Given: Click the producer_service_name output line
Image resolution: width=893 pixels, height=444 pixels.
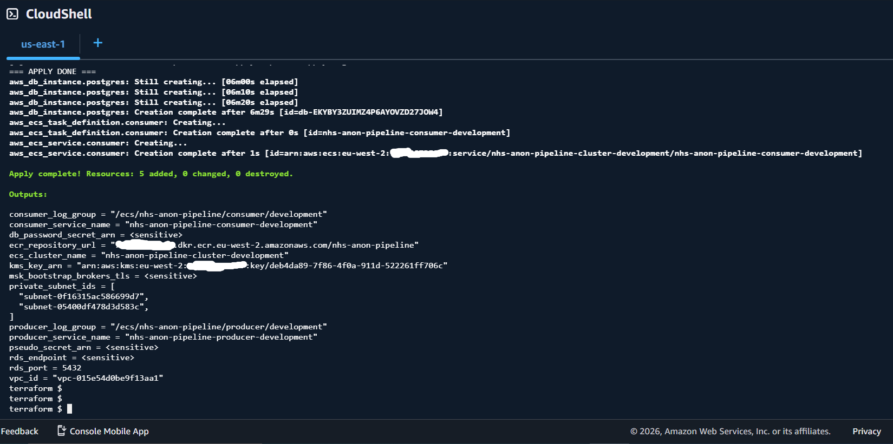Looking at the screenshot, I should point(163,337).
